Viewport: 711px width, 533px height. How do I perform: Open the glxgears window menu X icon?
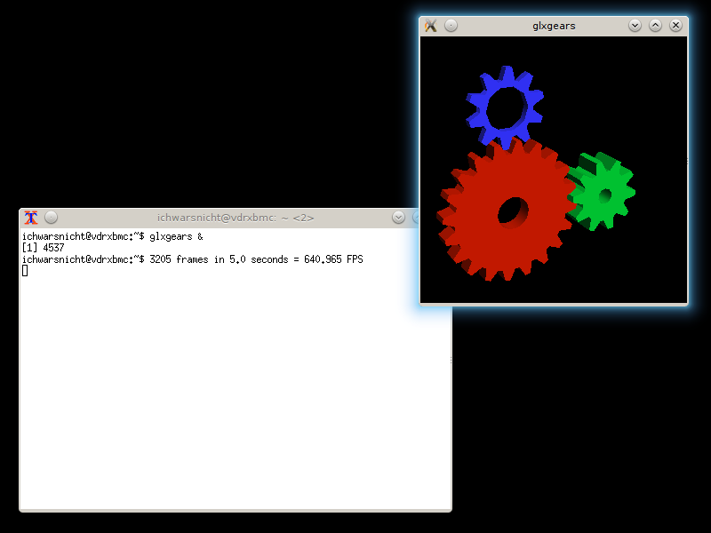click(431, 26)
